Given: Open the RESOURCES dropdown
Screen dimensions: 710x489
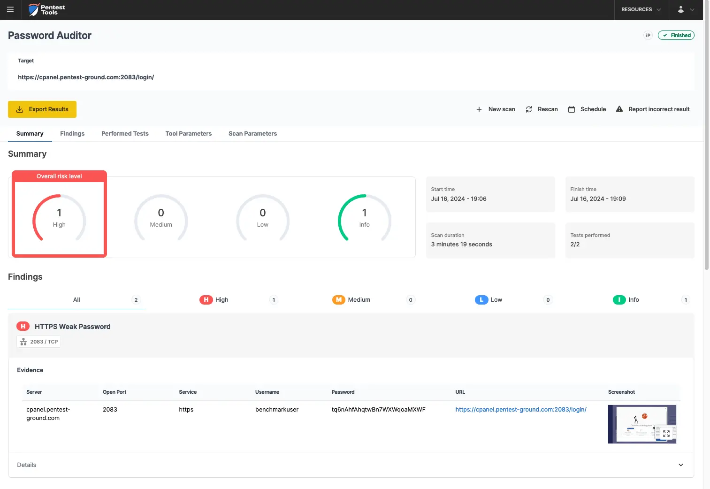Looking at the screenshot, I should [641, 10].
